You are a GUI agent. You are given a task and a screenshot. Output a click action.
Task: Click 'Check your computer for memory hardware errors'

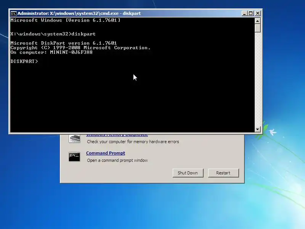click(133, 142)
